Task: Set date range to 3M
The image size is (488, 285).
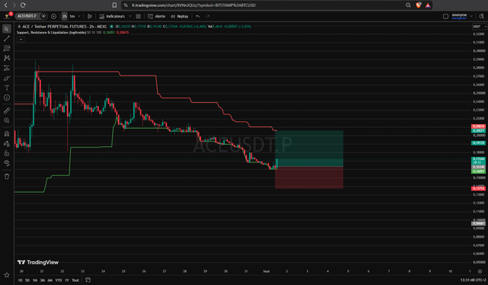Action: click(43, 280)
